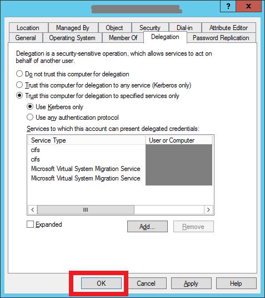Sort by the Service Type column header
This screenshot has width=265, height=298.
[x=87, y=140]
